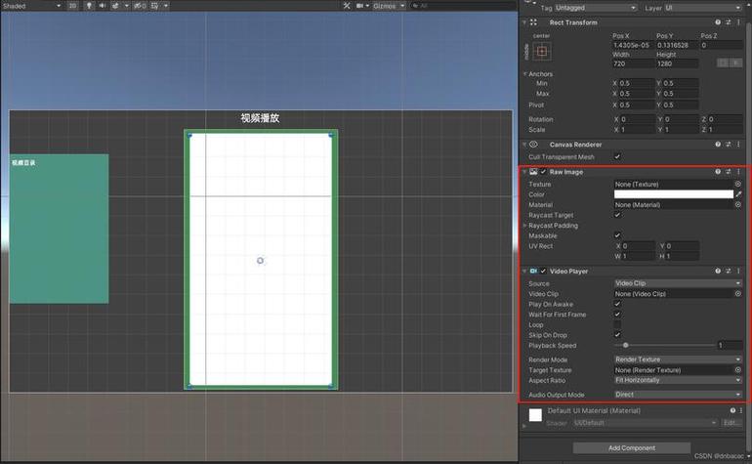Select the teal panel in the scene view

pos(59,229)
